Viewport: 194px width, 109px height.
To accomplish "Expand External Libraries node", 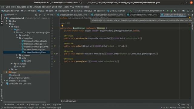I will coord(5,81).
